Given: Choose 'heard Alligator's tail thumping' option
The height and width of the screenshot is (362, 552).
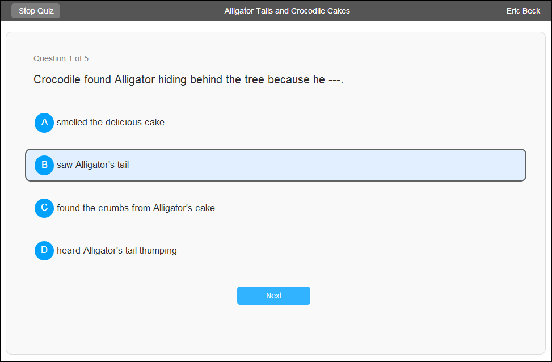Looking at the screenshot, I should 117,250.
